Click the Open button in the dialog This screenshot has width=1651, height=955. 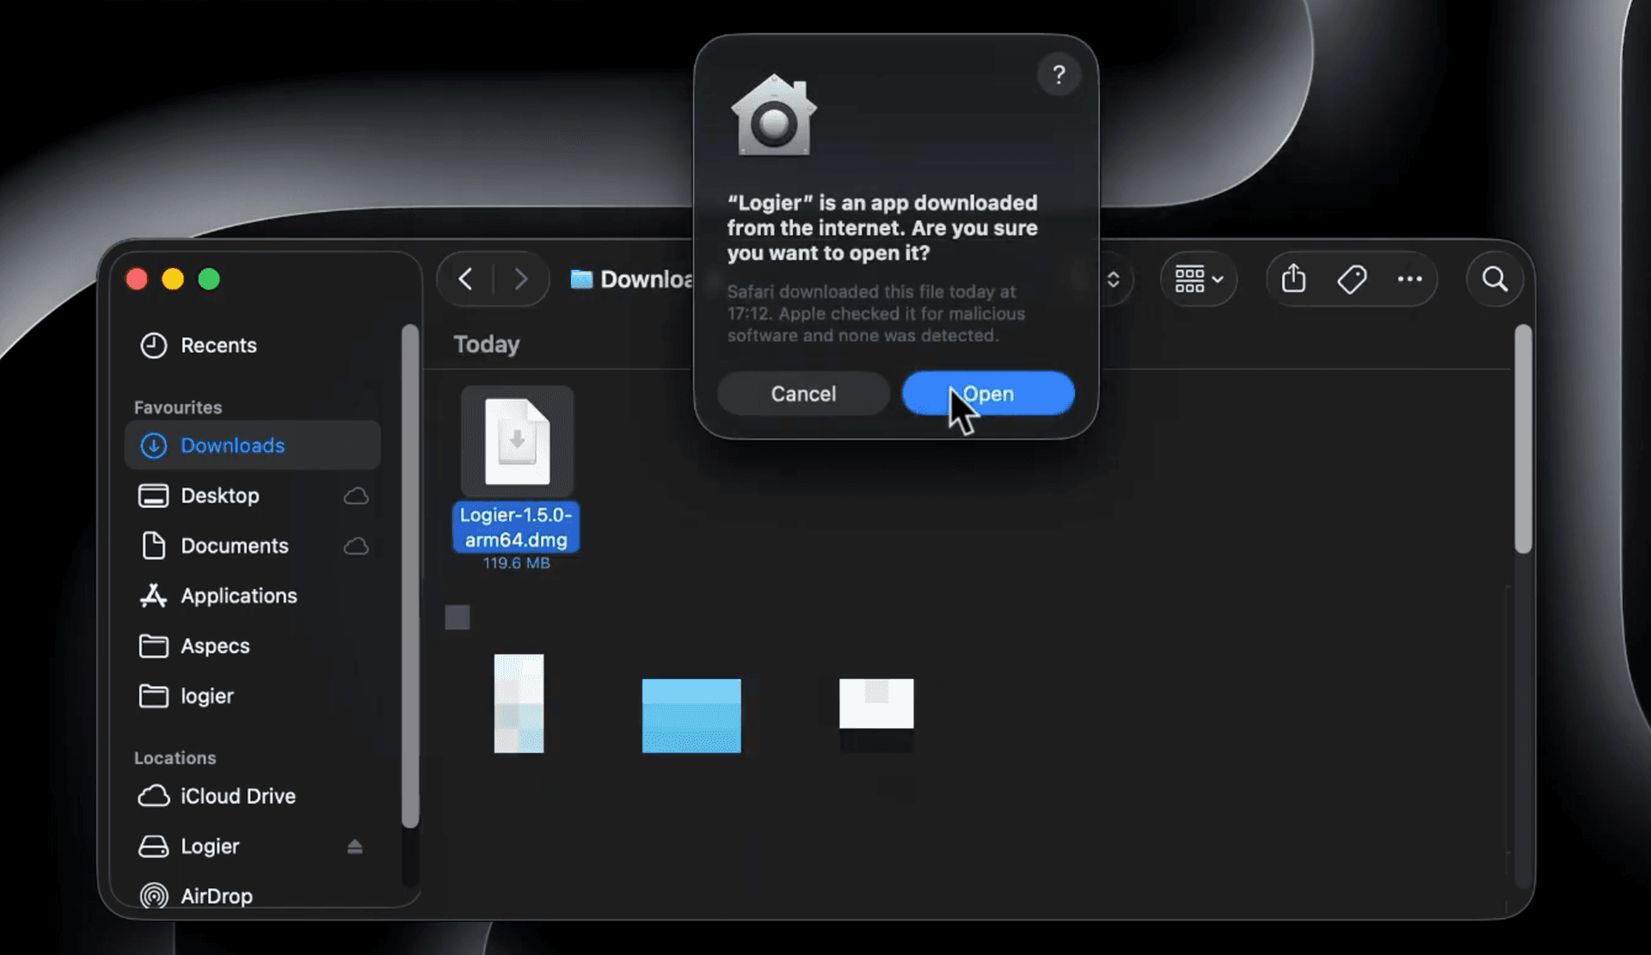point(988,394)
